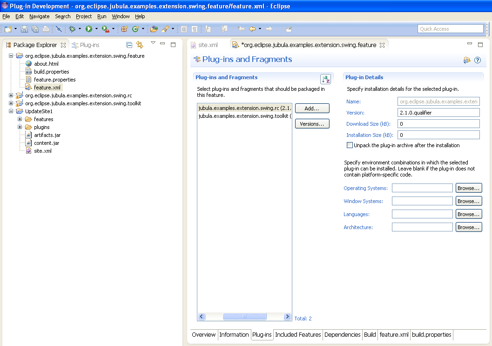
Task: Click the green Run icon
Action: pos(89,29)
